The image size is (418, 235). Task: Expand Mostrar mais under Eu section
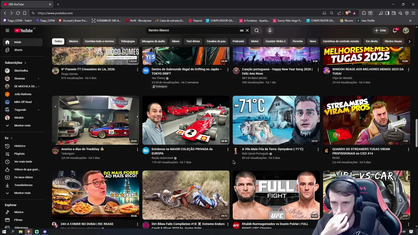23,193
